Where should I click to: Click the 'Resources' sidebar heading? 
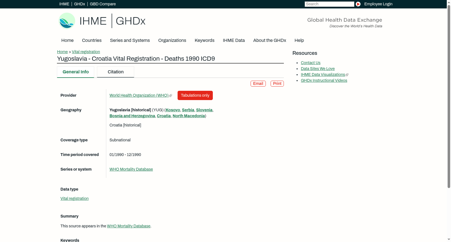[305, 53]
